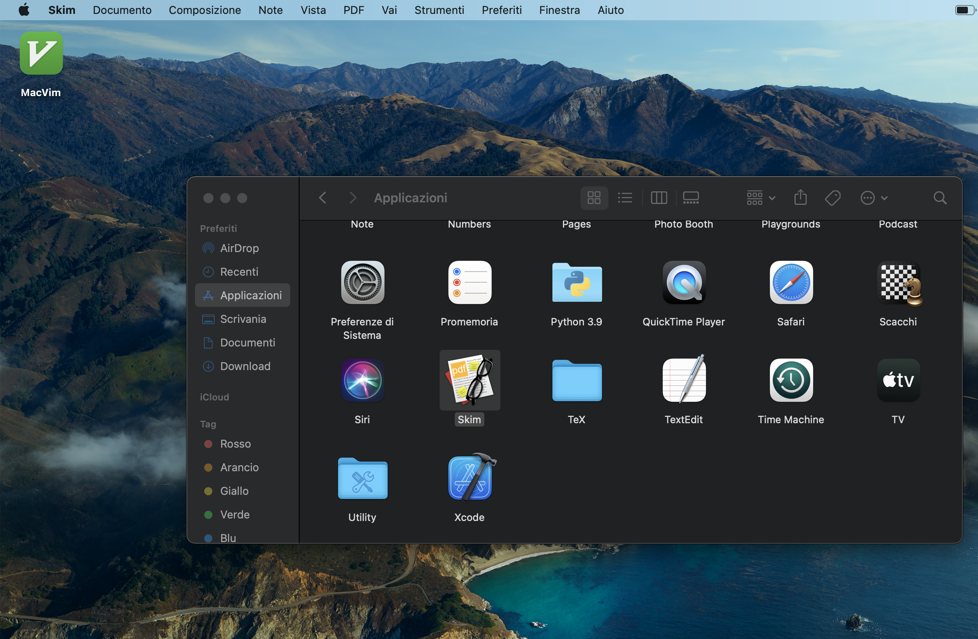Click the QuickTime Player icon

coord(684,282)
